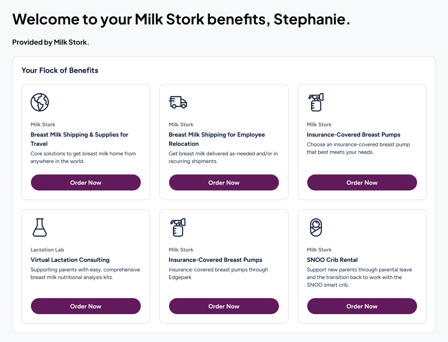This screenshot has height=342, width=448.
Task: Select the Virtual Lactation Consulting title
Action: tap(70, 260)
